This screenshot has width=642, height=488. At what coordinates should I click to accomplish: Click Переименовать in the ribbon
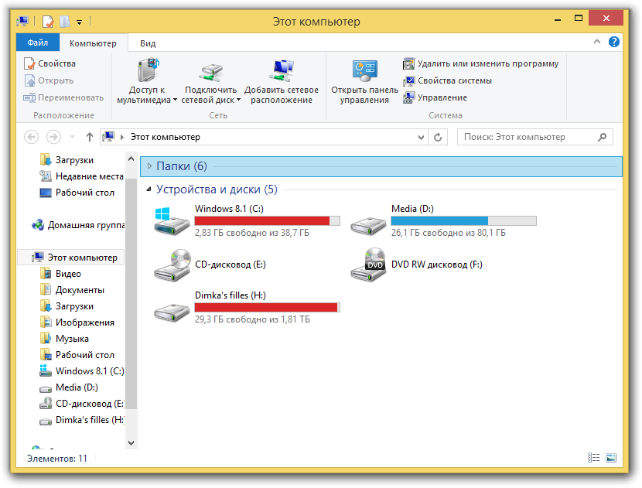63,98
